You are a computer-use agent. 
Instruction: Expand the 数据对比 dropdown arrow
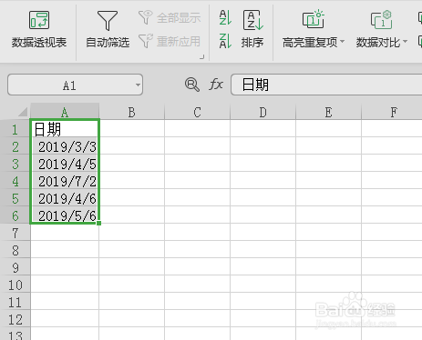(405, 41)
